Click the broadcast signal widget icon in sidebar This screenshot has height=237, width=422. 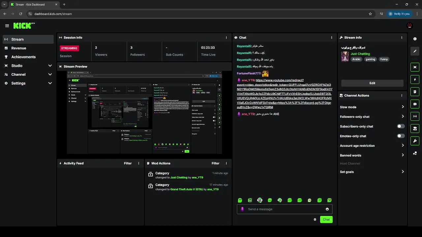point(415,116)
